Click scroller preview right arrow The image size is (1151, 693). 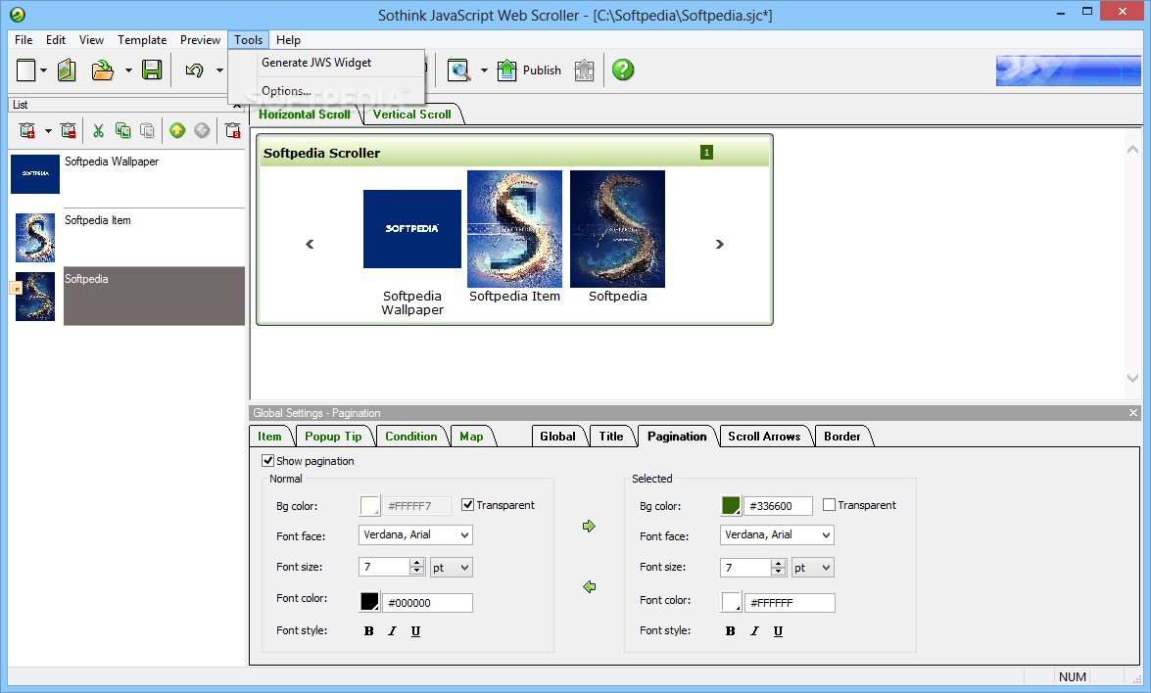(x=719, y=244)
